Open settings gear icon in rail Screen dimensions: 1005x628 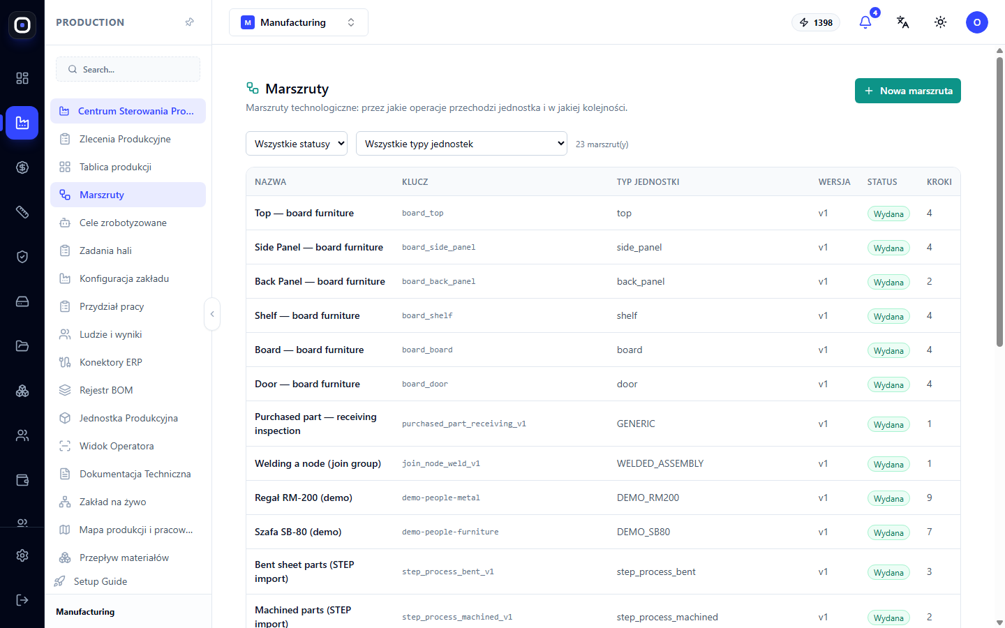pos(22,555)
